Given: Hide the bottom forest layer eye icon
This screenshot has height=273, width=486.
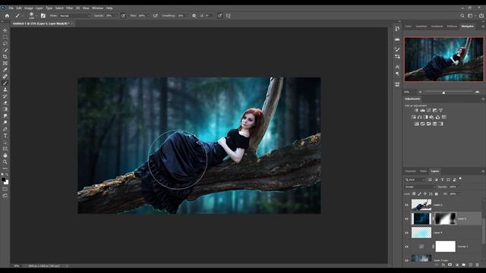Looking at the screenshot, I should tap(407, 260).
